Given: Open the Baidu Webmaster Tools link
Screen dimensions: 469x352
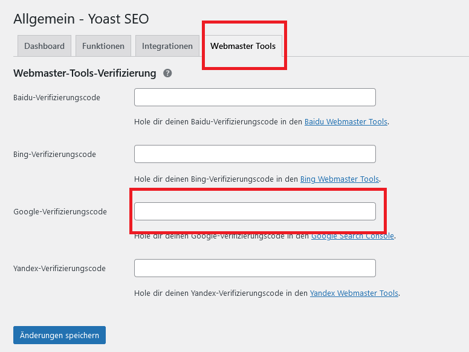Looking at the screenshot, I should click(346, 121).
